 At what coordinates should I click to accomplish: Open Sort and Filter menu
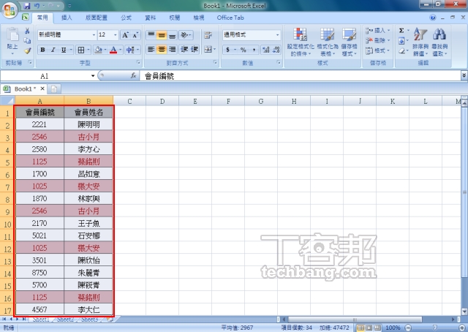(x=420, y=42)
